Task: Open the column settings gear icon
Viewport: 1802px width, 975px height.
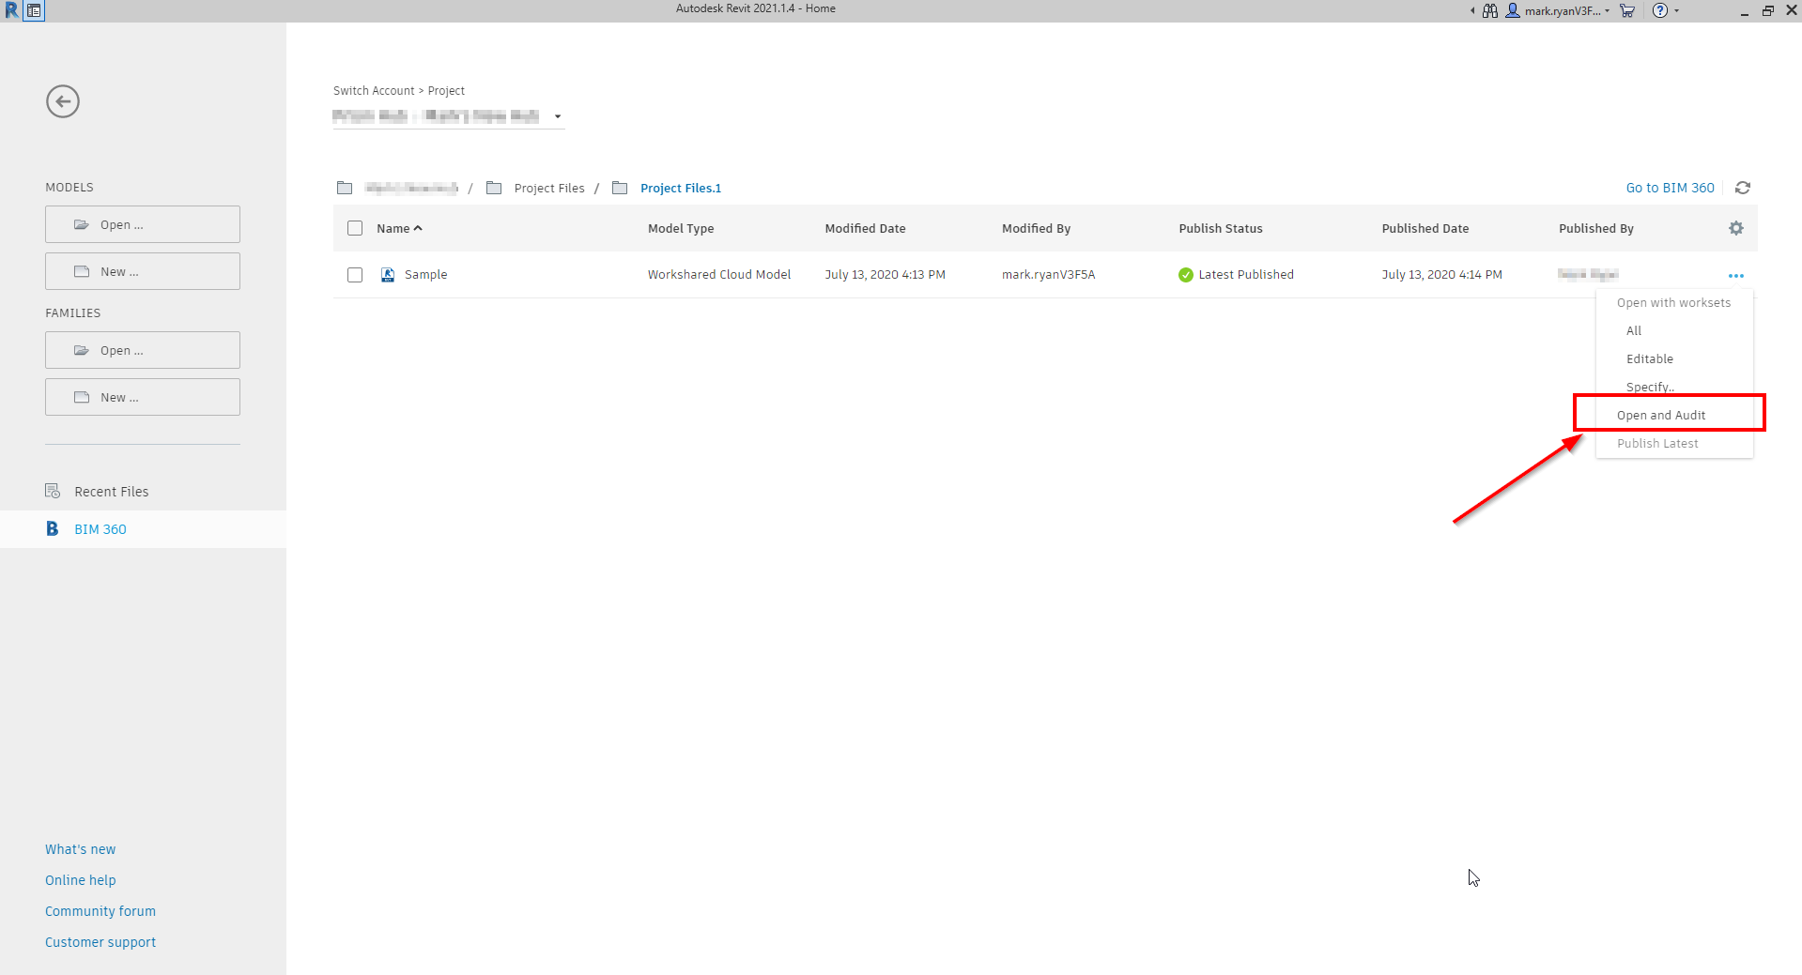Action: 1736,228
